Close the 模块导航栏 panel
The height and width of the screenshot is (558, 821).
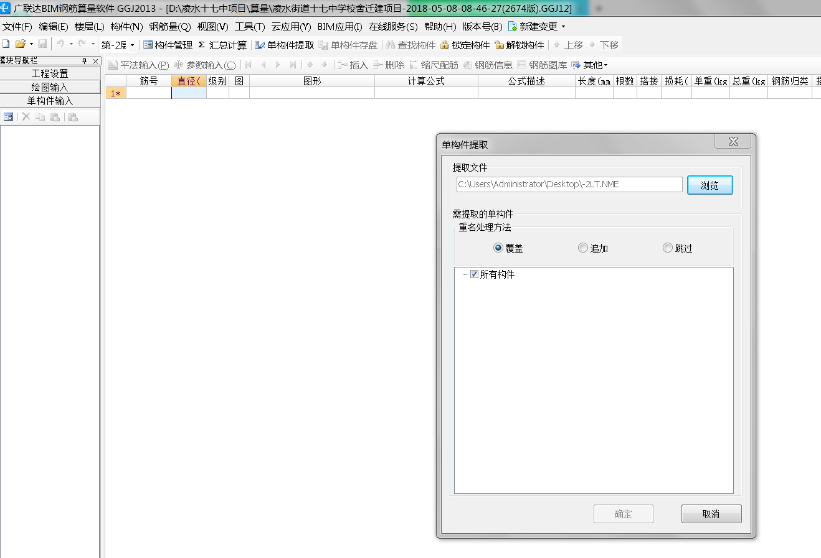tap(96, 61)
